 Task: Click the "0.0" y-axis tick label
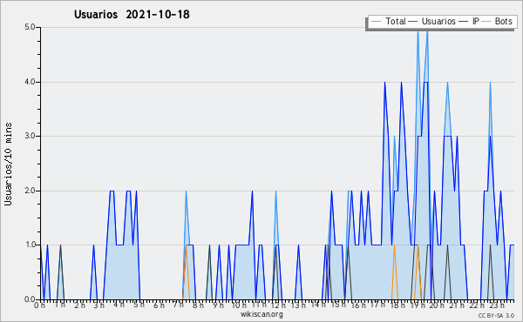[x=30, y=299]
